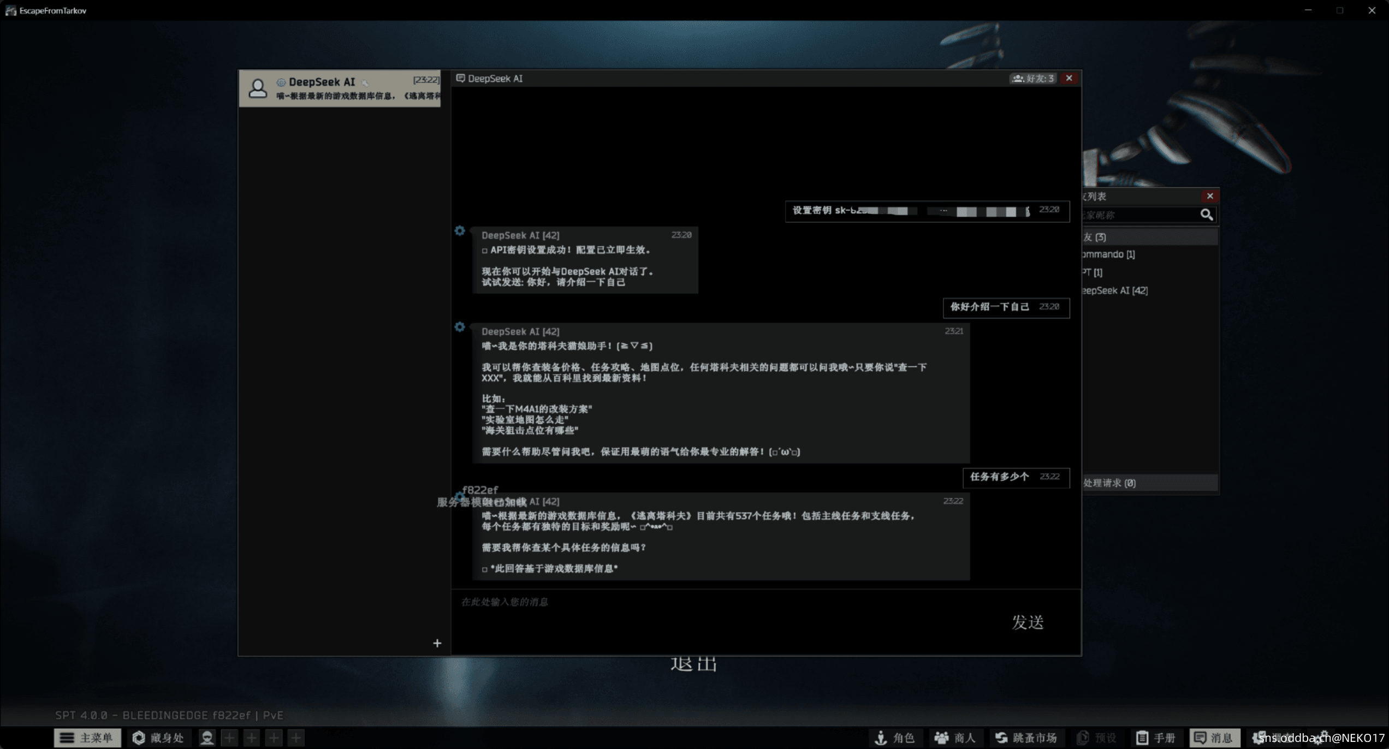Minimize the EscapeFromTarkov window

(x=1308, y=10)
